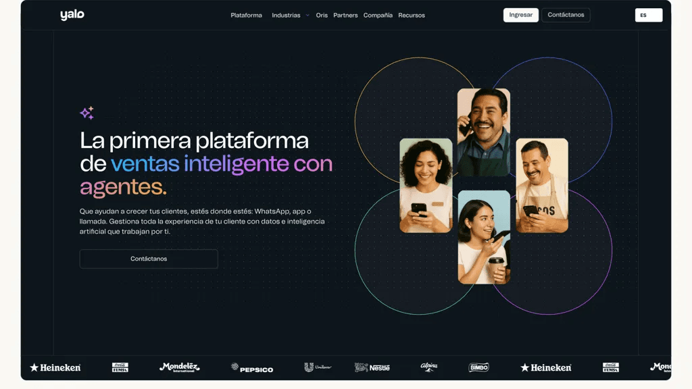Select the Recursos navigation item
This screenshot has height=389, width=692.
[412, 15]
